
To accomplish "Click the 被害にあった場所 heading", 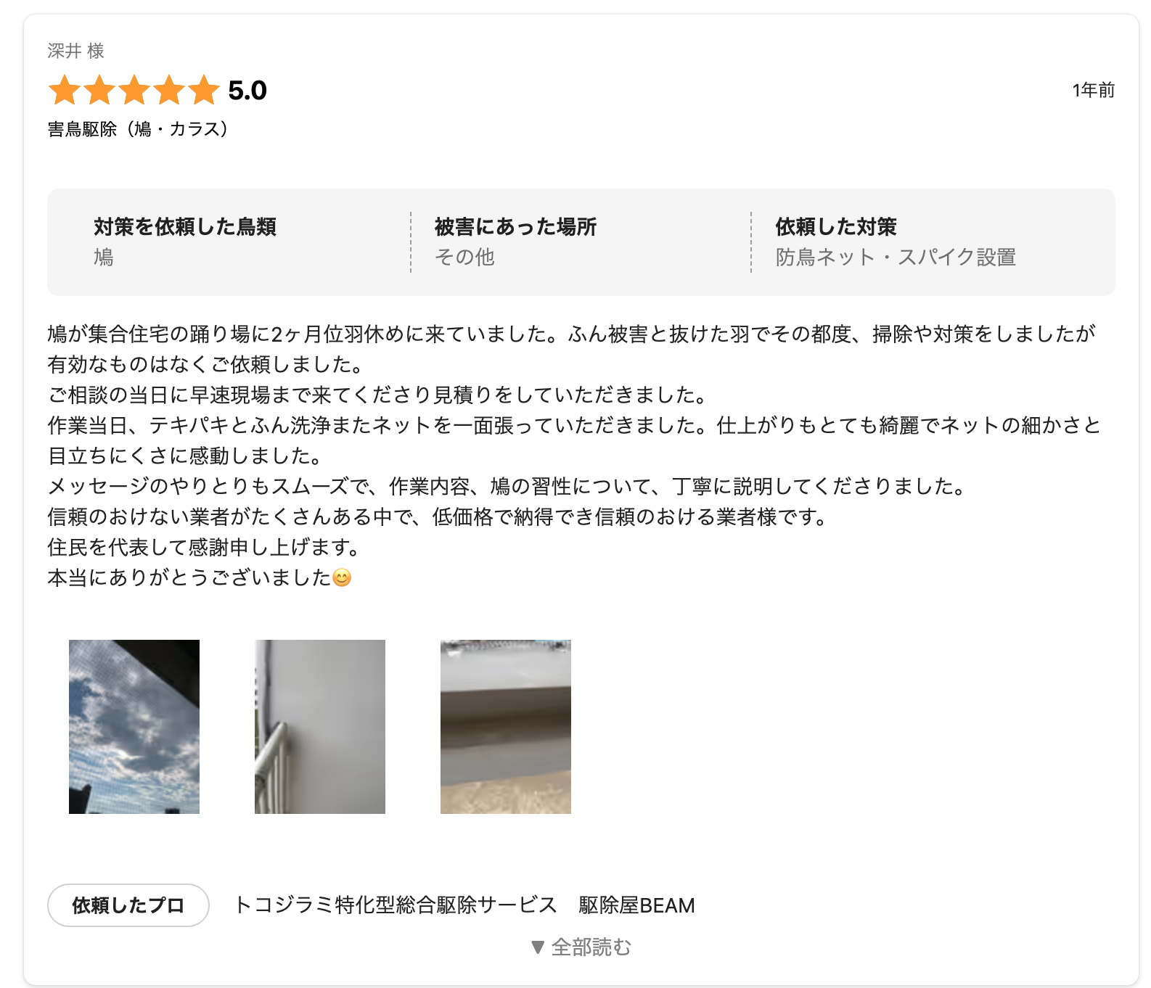I will (516, 227).
